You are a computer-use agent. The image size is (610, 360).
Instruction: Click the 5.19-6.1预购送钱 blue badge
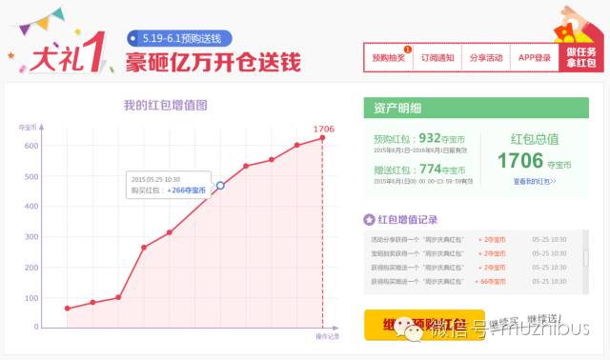pos(179,38)
